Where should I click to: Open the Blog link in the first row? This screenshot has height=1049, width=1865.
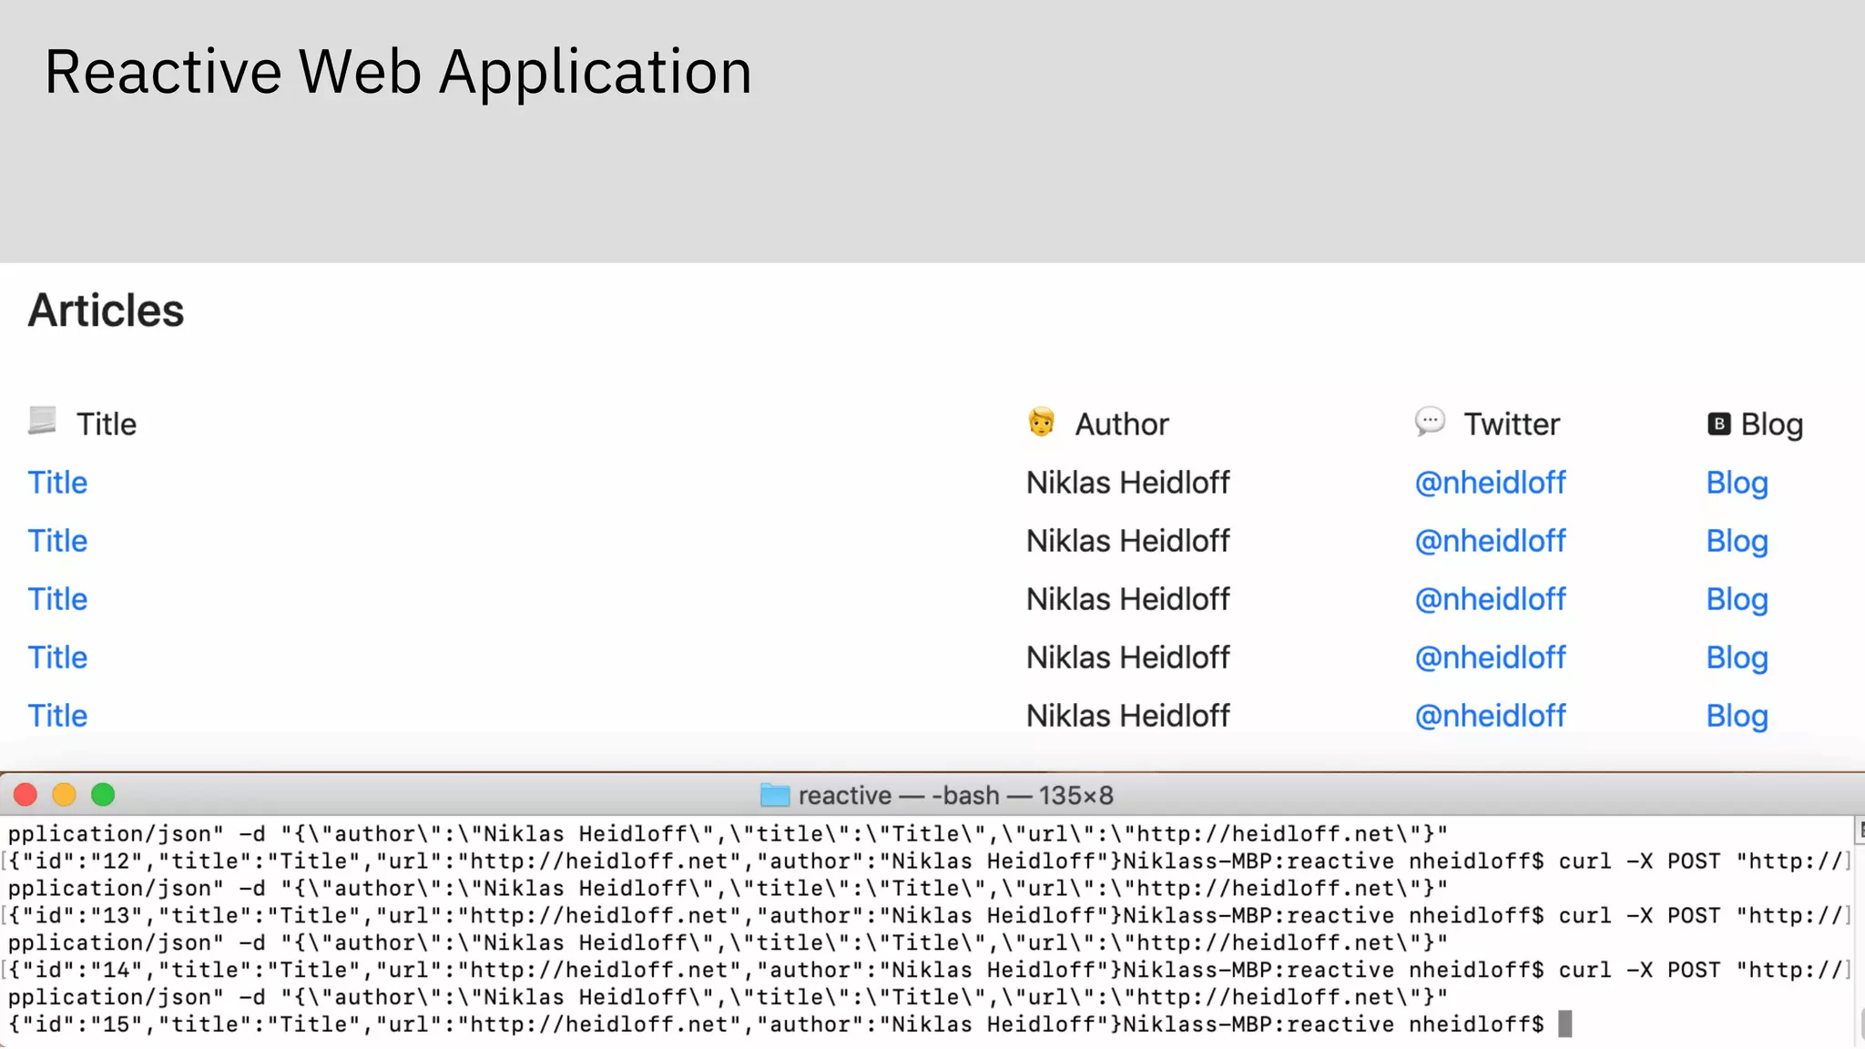[x=1737, y=484]
